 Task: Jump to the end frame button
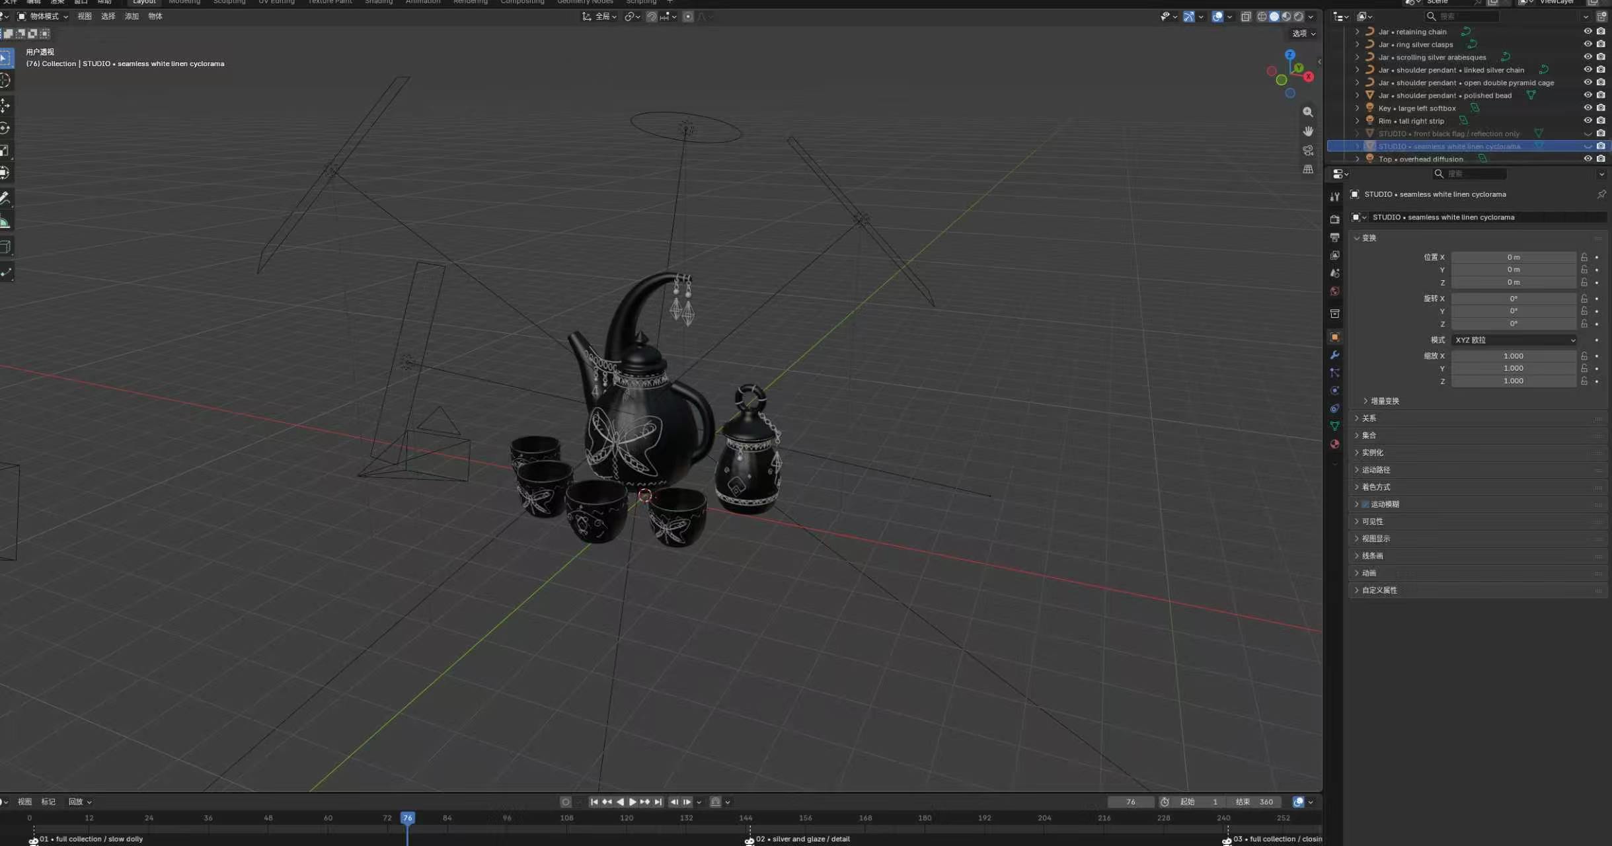click(658, 802)
